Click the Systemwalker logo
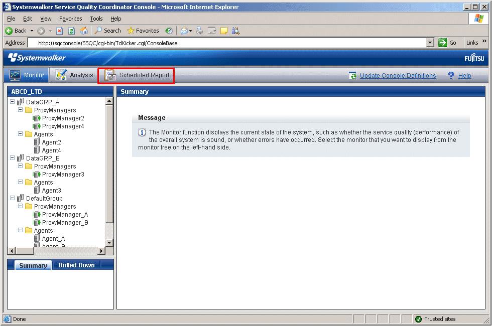The width and height of the screenshot is (492, 326). 37,58
